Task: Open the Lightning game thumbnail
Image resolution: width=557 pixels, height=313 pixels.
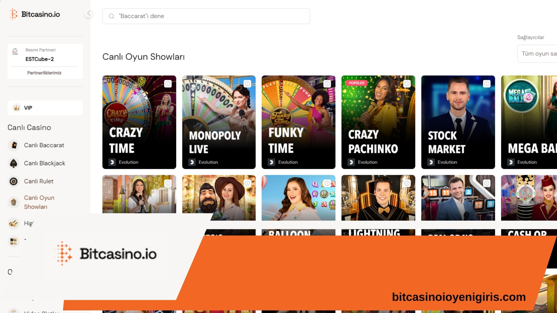Action: [378, 198]
